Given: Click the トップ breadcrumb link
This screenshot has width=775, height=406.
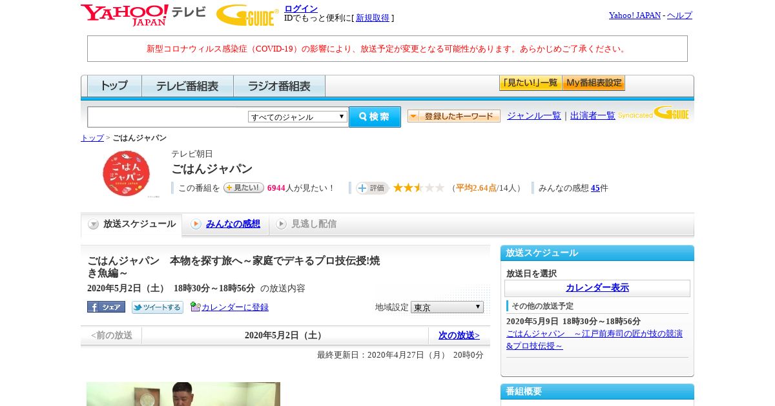Looking at the screenshot, I should pos(92,138).
